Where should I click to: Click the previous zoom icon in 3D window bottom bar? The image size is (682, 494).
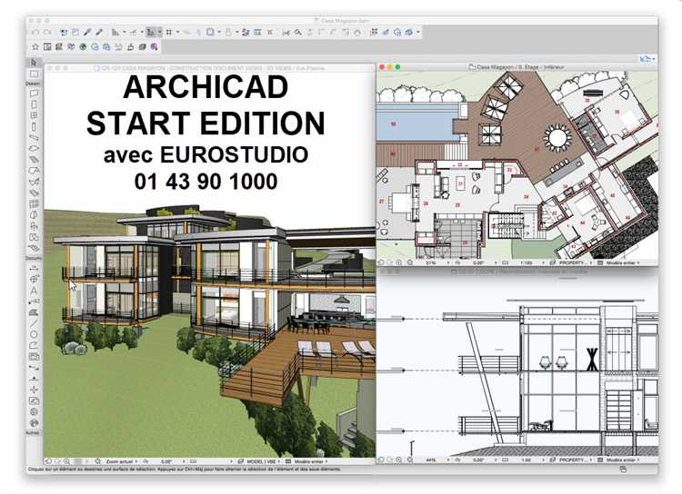click(x=48, y=461)
